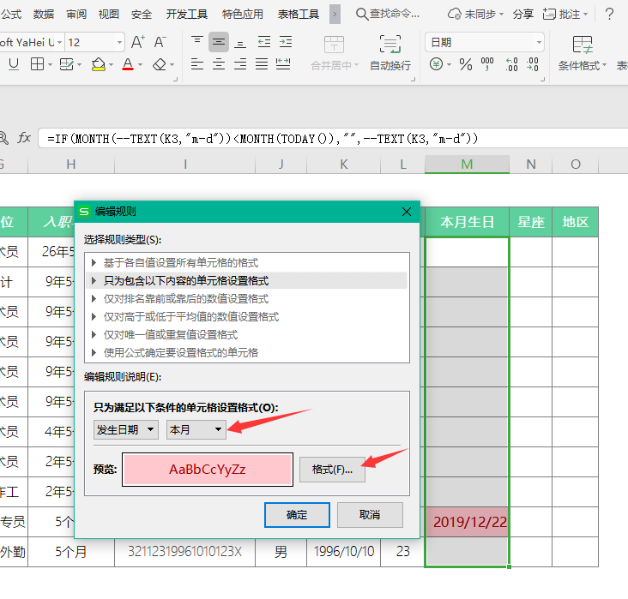628x599 pixels.
Task: Expand the font color arrow
Action: (140, 64)
